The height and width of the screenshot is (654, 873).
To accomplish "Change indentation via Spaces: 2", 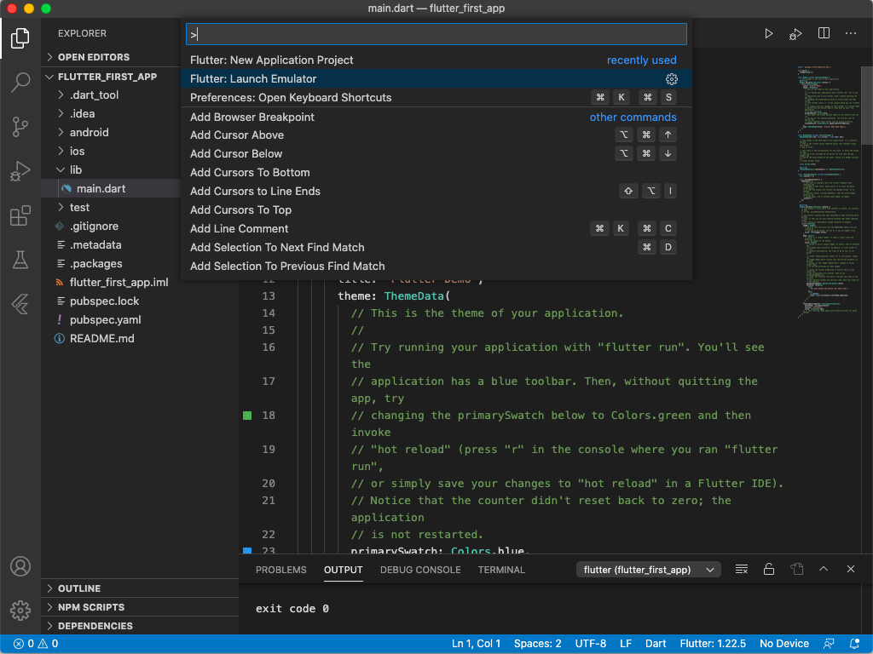I will tap(537, 644).
